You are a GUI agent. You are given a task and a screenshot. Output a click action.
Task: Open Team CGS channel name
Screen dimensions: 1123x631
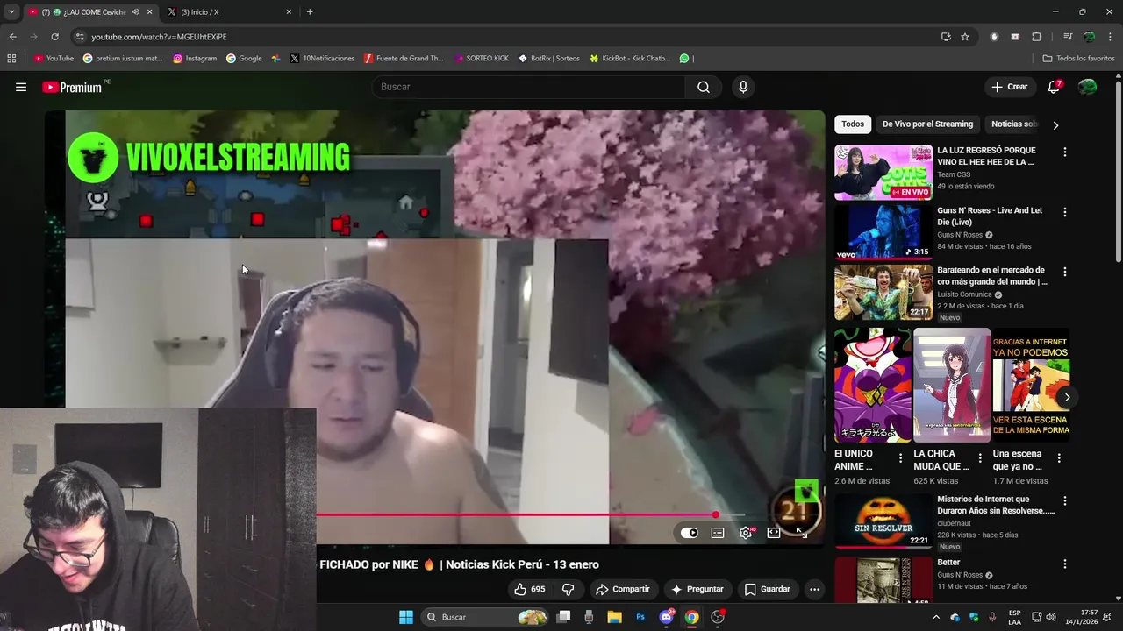(x=954, y=174)
